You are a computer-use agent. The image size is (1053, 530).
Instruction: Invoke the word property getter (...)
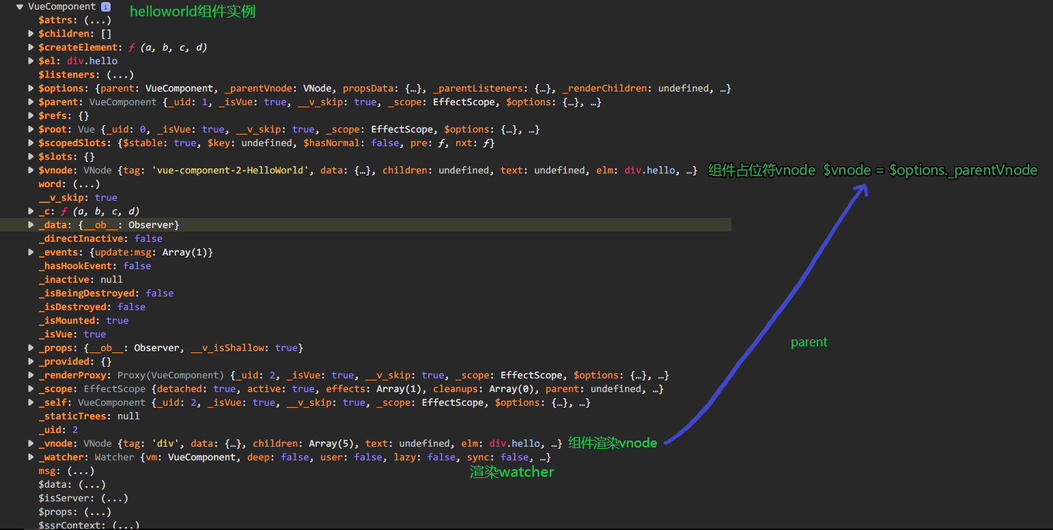click(x=86, y=184)
